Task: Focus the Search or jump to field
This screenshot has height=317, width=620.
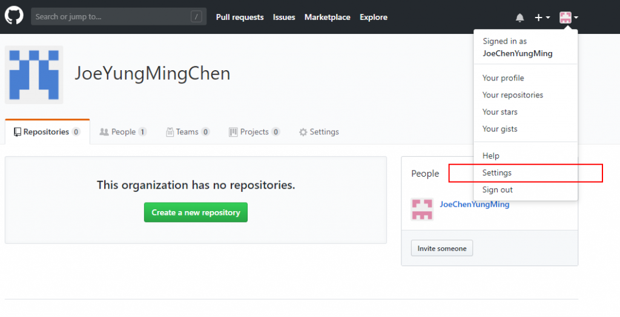Action: (119, 16)
